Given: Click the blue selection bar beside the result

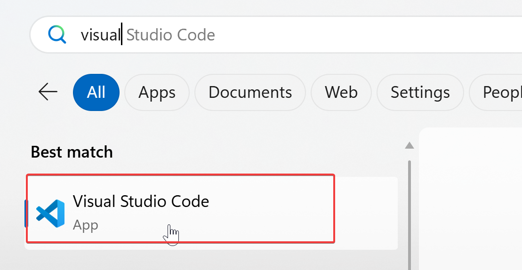Looking at the screenshot, I should (x=26, y=213).
